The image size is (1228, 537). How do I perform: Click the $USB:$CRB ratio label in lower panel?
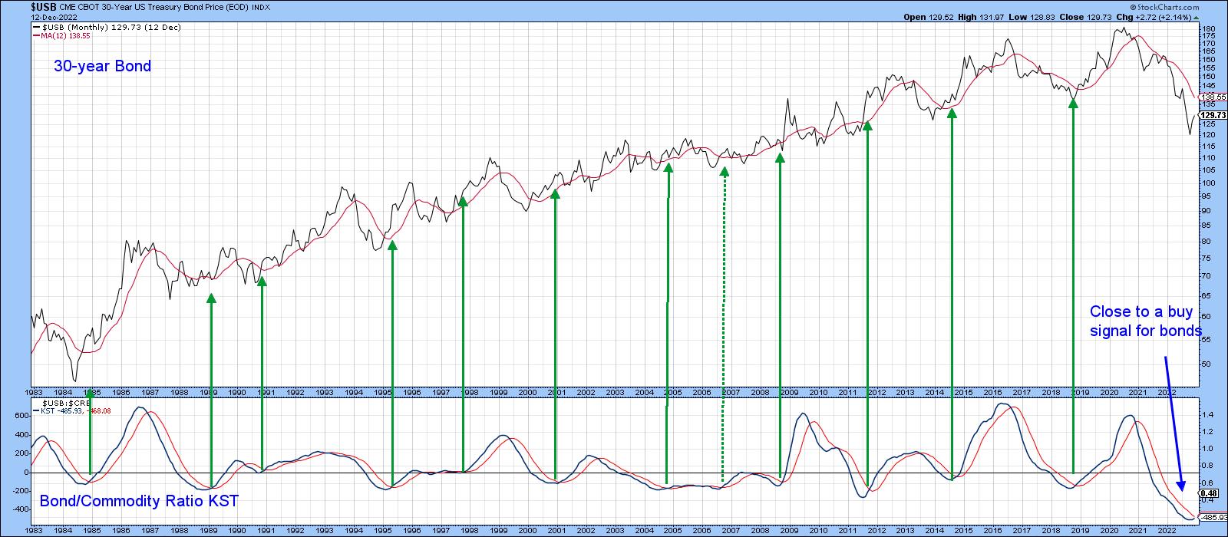[x=67, y=403]
